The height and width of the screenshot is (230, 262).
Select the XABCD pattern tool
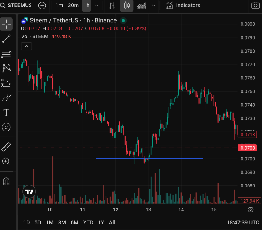point(6,68)
